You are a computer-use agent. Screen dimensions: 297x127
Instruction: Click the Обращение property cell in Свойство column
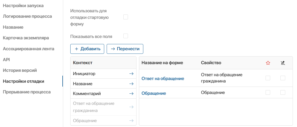pyautogui.click(x=213, y=93)
